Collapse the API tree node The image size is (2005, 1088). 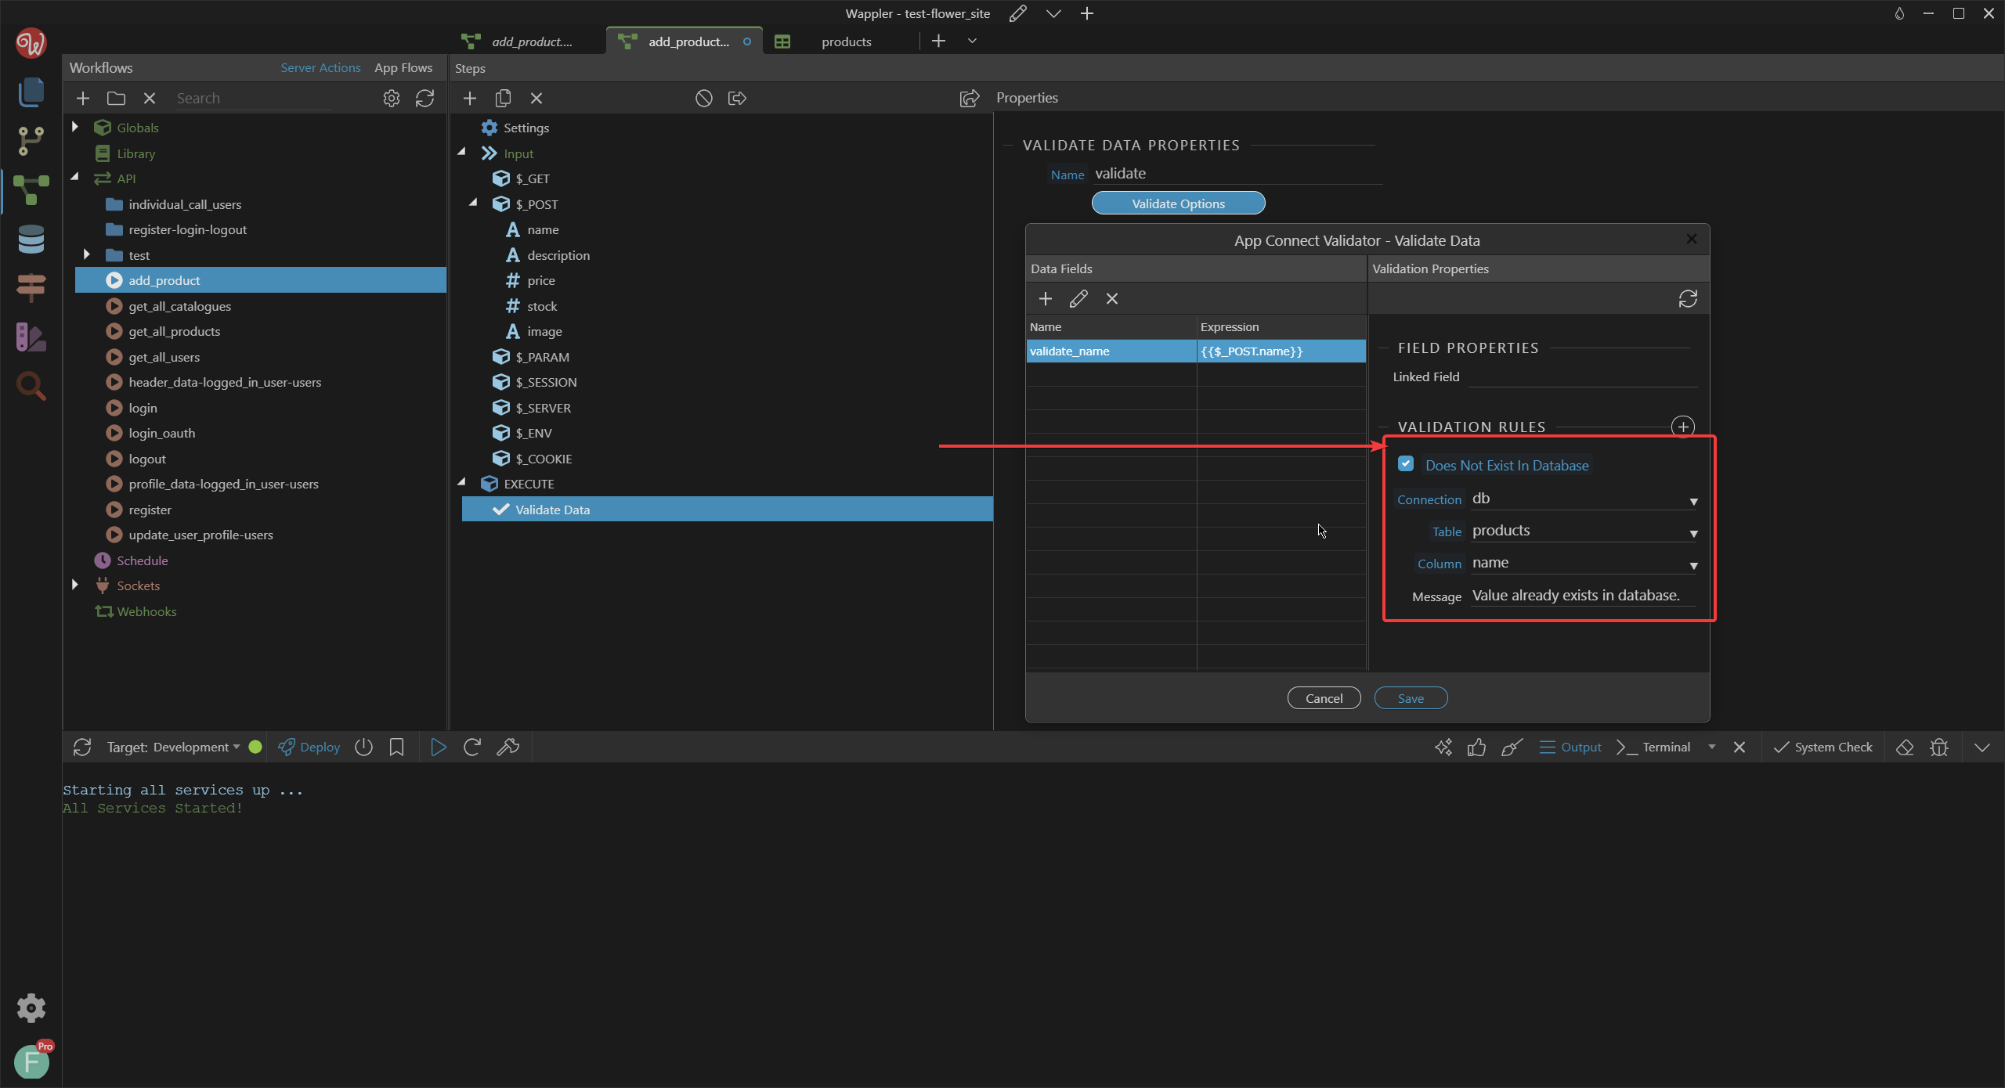[75, 178]
